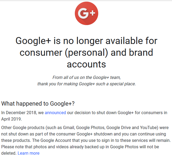Click the plus sign inside the logo
172x156 pixels.
[x=93, y=13]
